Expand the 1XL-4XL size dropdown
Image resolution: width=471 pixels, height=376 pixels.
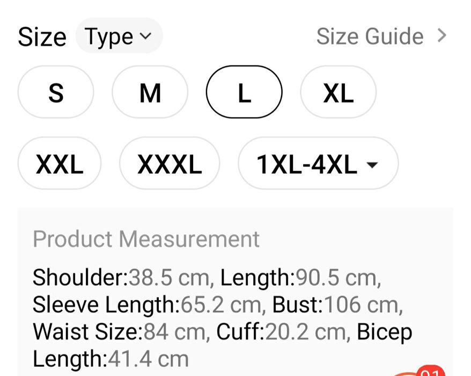[318, 164]
